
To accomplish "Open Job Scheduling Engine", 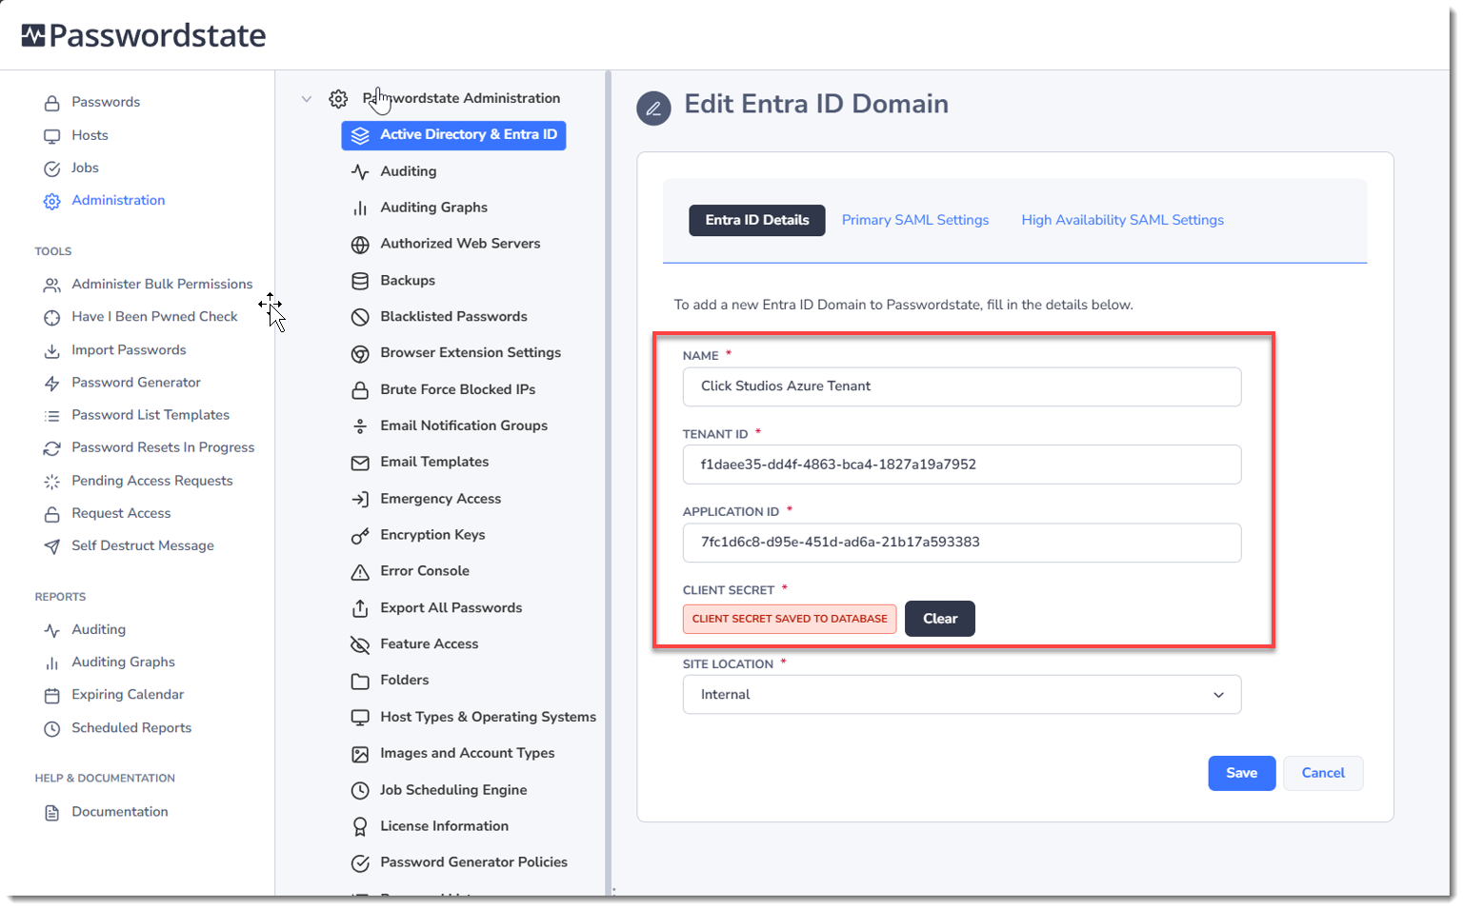I will click(x=453, y=790).
